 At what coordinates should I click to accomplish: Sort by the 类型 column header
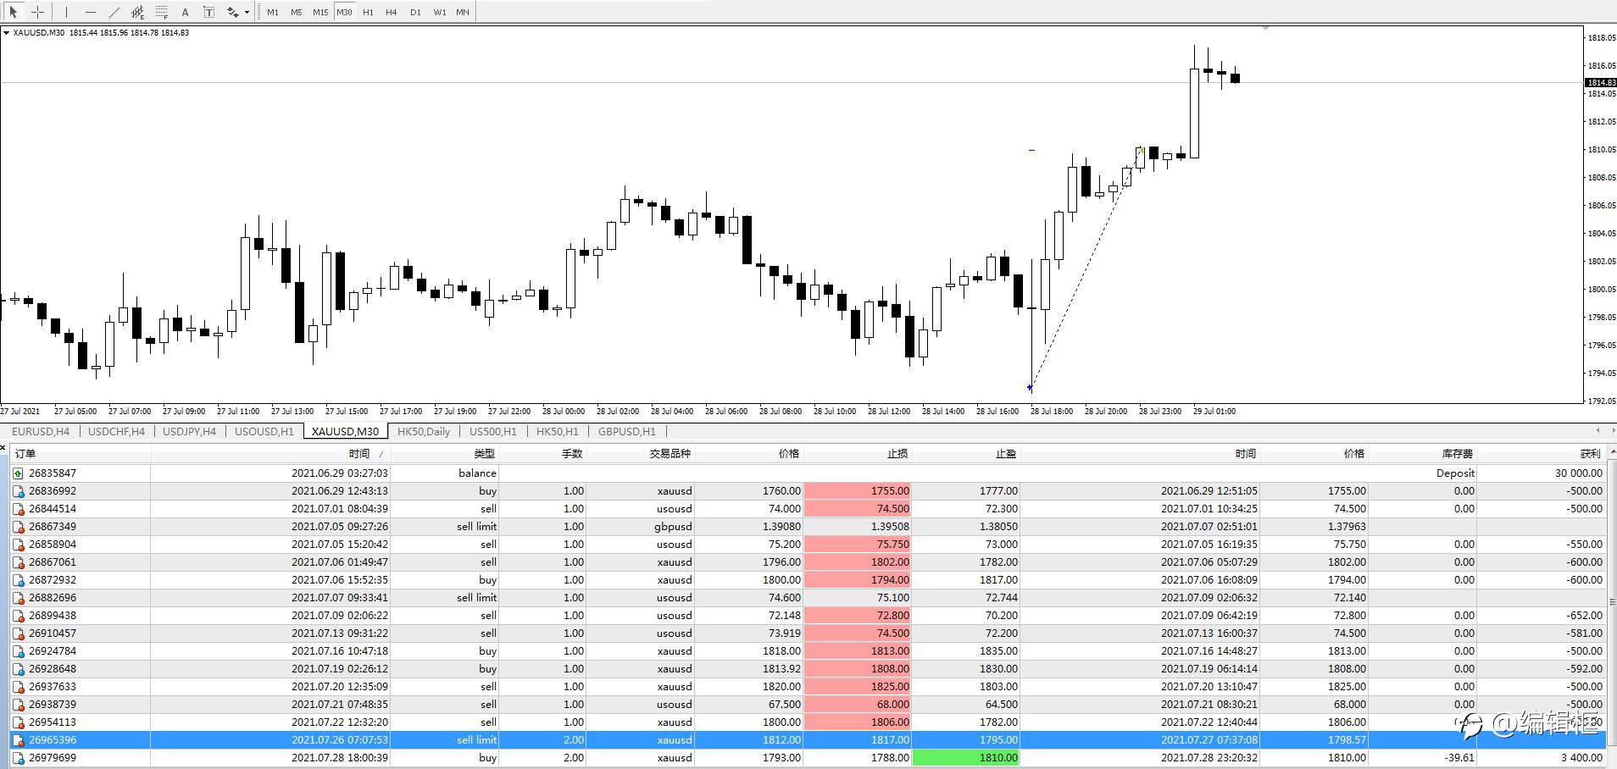[485, 454]
